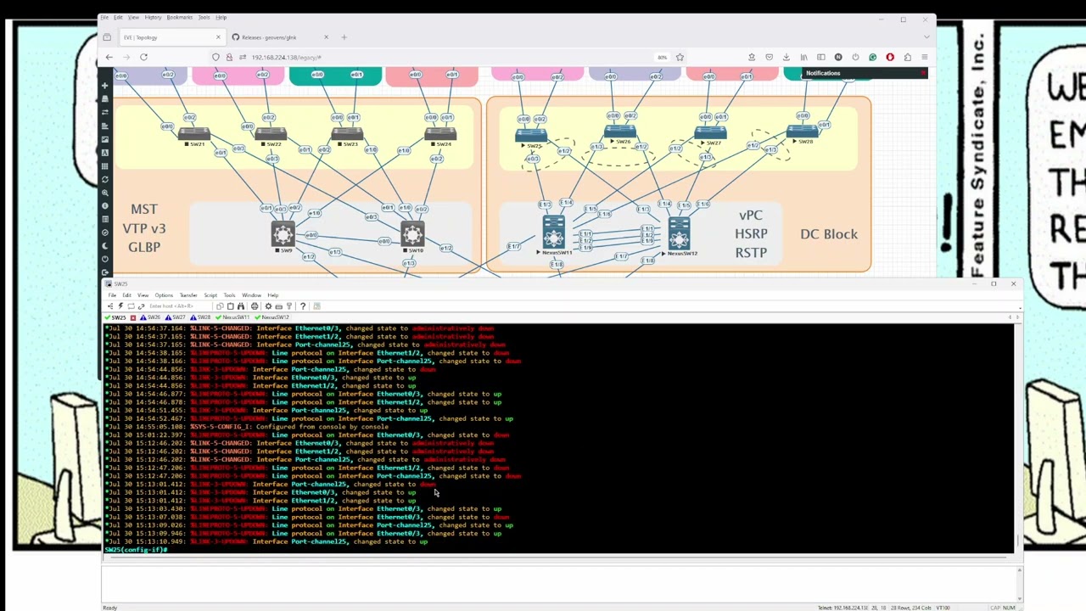1086x611 pixels.
Task: Switch to SW26 session tab
Action: 150,317
